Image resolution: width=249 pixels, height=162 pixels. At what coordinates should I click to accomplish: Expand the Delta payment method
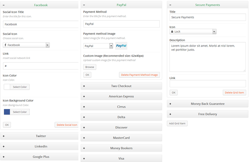coord(121,117)
